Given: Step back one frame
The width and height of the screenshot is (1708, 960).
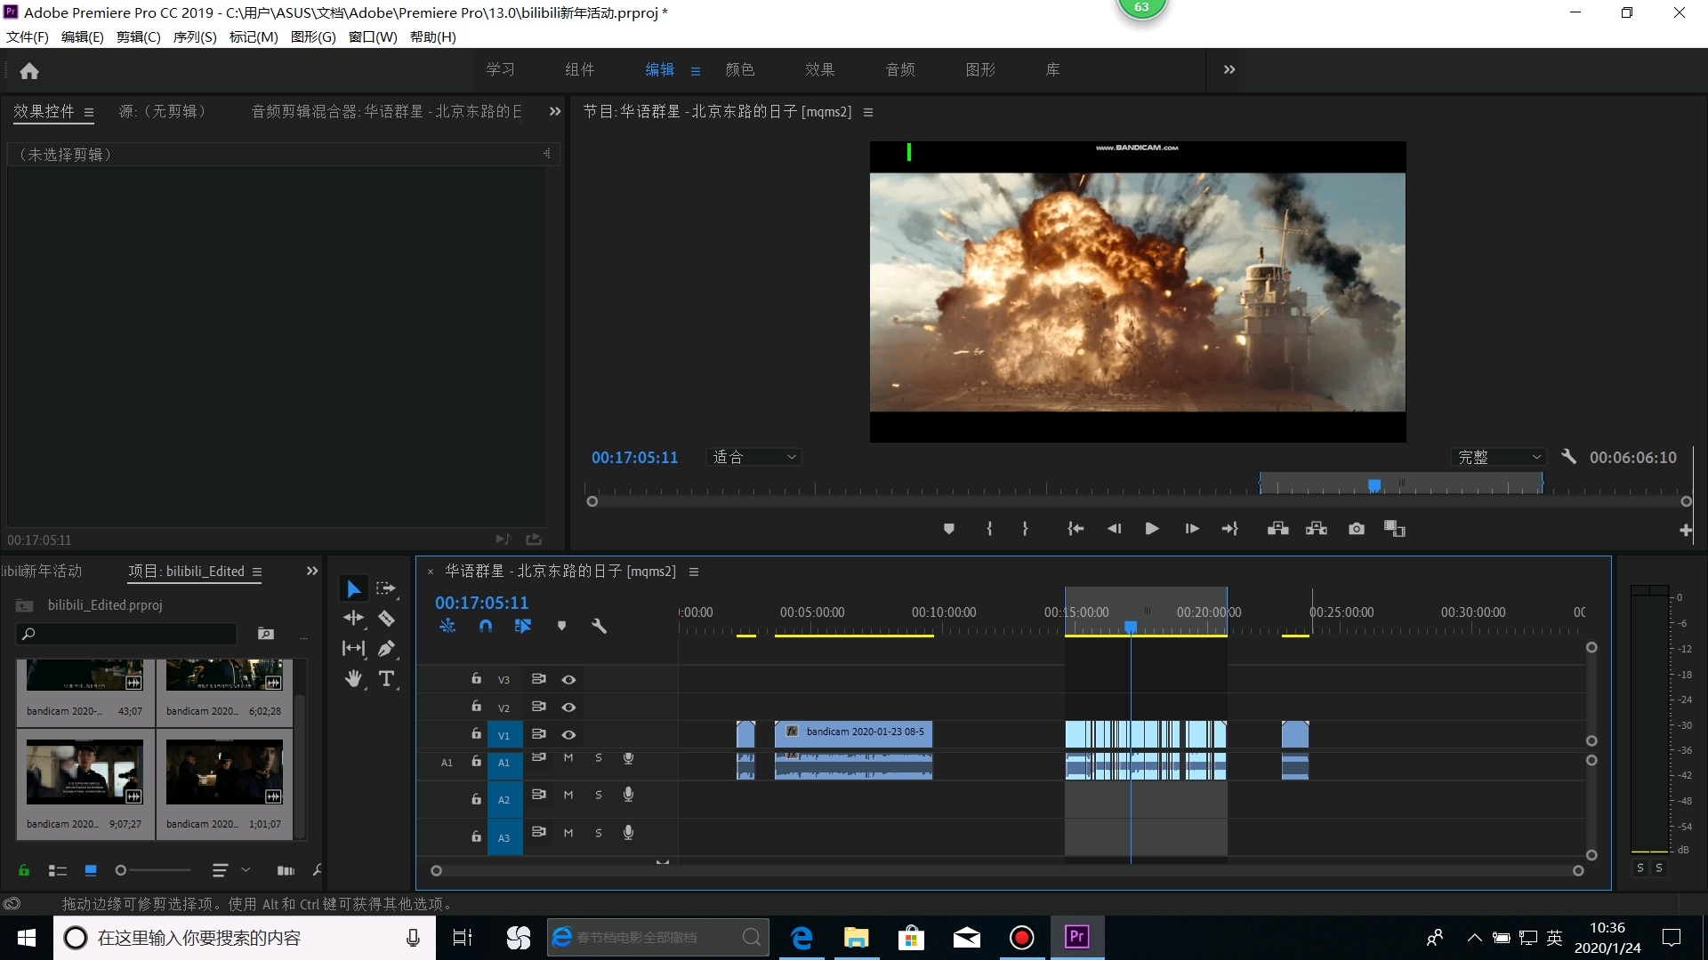Looking at the screenshot, I should [1114, 529].
